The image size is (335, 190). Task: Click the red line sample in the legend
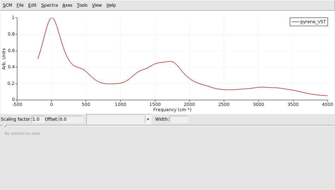(295, 22)
